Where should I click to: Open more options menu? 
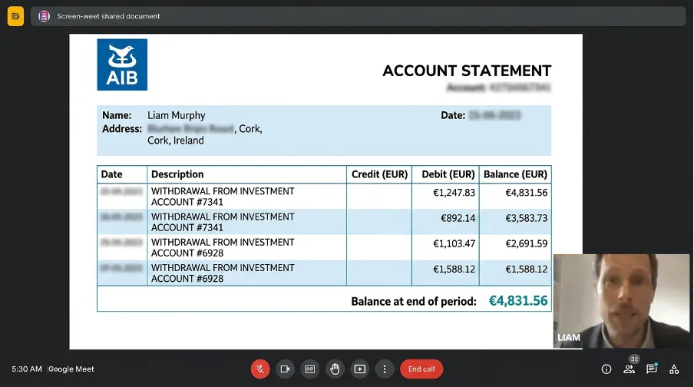[x=385, y=369]
